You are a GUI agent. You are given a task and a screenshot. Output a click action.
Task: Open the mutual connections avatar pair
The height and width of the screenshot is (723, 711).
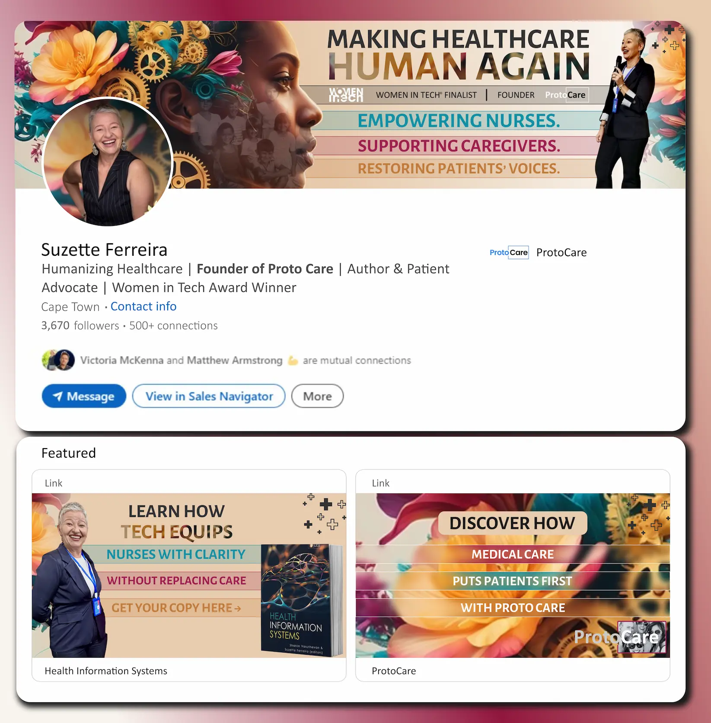pos(58,360)
